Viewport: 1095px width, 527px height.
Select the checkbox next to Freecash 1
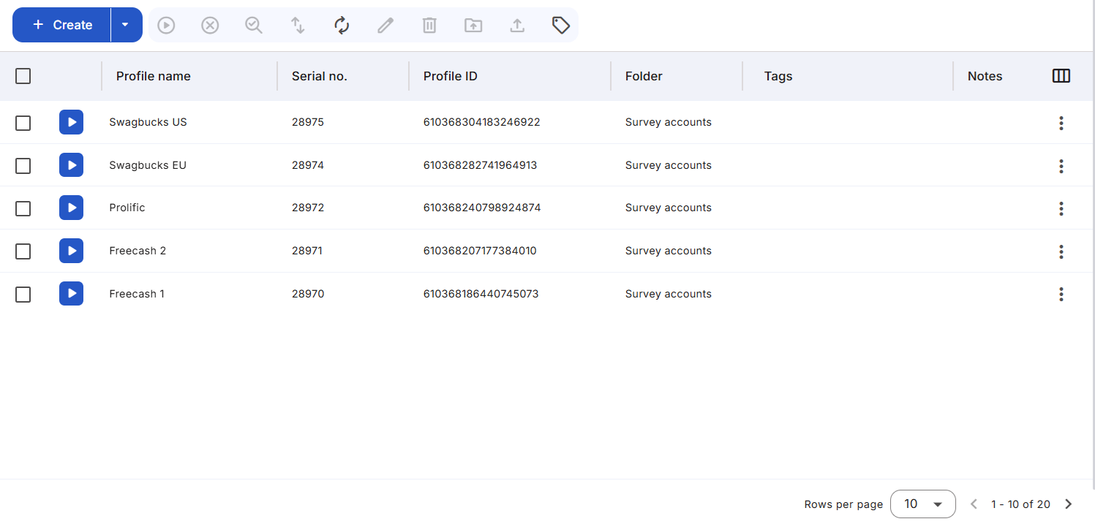tap(23, 294)
